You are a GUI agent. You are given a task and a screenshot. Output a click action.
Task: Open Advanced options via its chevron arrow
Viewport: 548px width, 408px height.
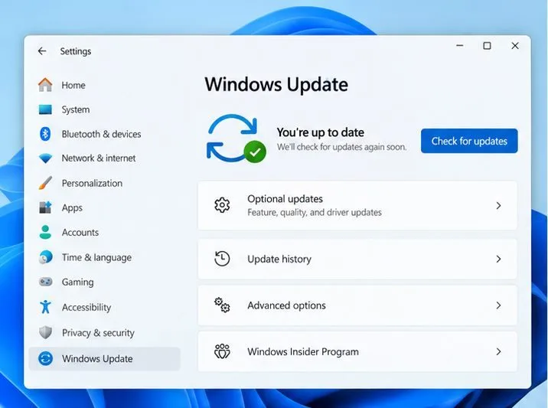499,305
